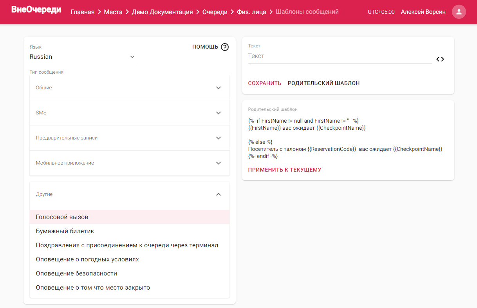Select Оповещение о погодных условиях
Image resolution: width=477 pixels, height=308 pixels.
(130, 259)
